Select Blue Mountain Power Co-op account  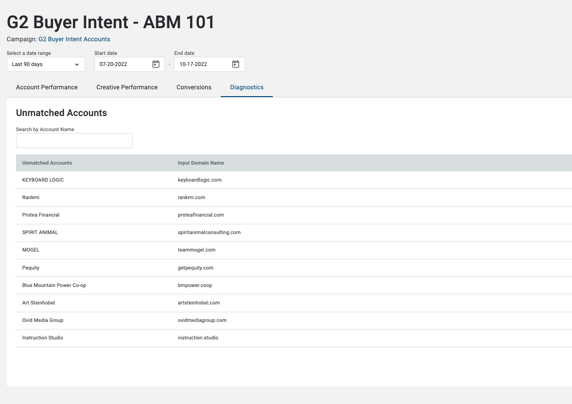pyautogui.click(x=54, y=285)
